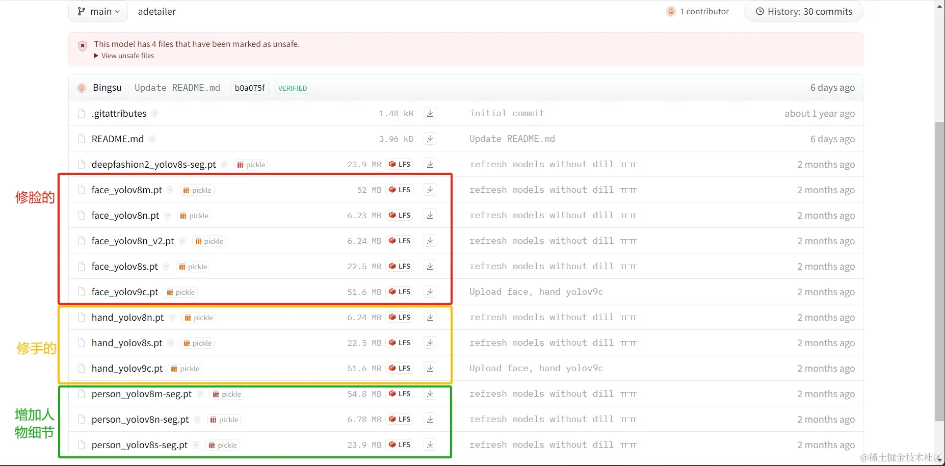Open Upload face, hand yolov9c commit for face_yolov9c.pt
The width and height of the screenshot is (945, 466).
[536, 292]
